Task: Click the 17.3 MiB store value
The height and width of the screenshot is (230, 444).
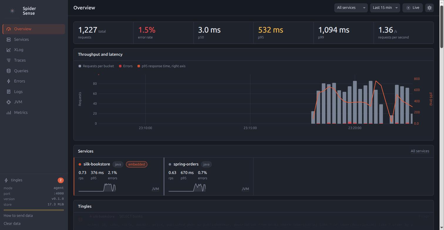Action: [x=56, y=204]
